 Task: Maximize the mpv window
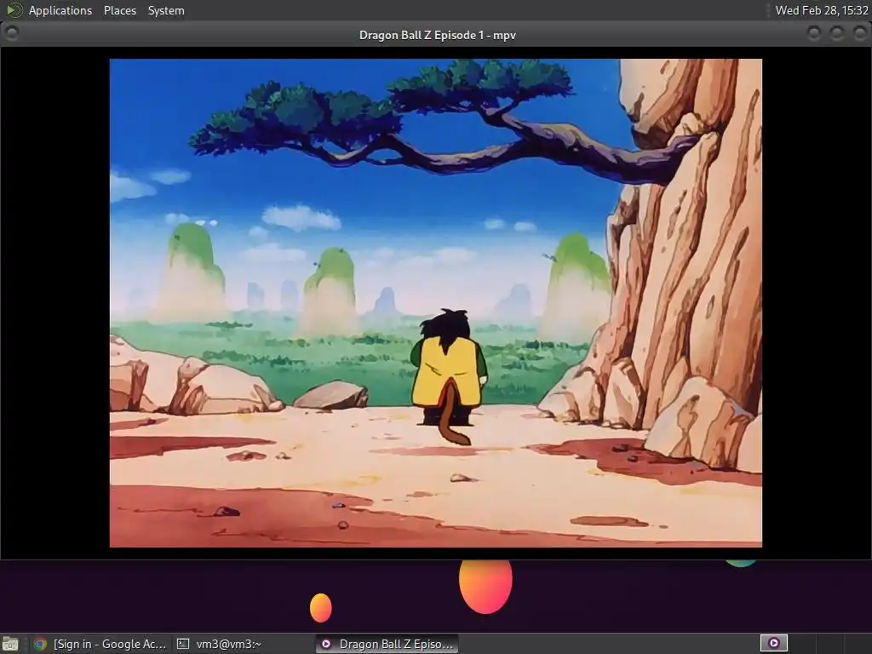click(836, 33)
